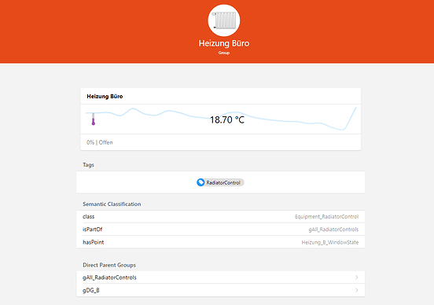
Task: Select the RadiatorControl tag chip
Action: click(x=220, y=182)
